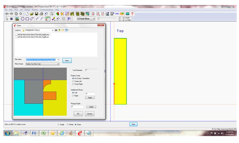Select the arrow pointer tool
The width and height of the screenshot is (239, 143).
coord(7,19)
